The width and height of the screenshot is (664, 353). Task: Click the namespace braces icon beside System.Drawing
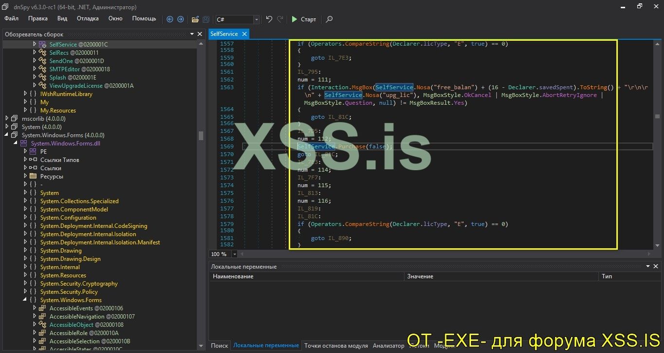(33, 250)
